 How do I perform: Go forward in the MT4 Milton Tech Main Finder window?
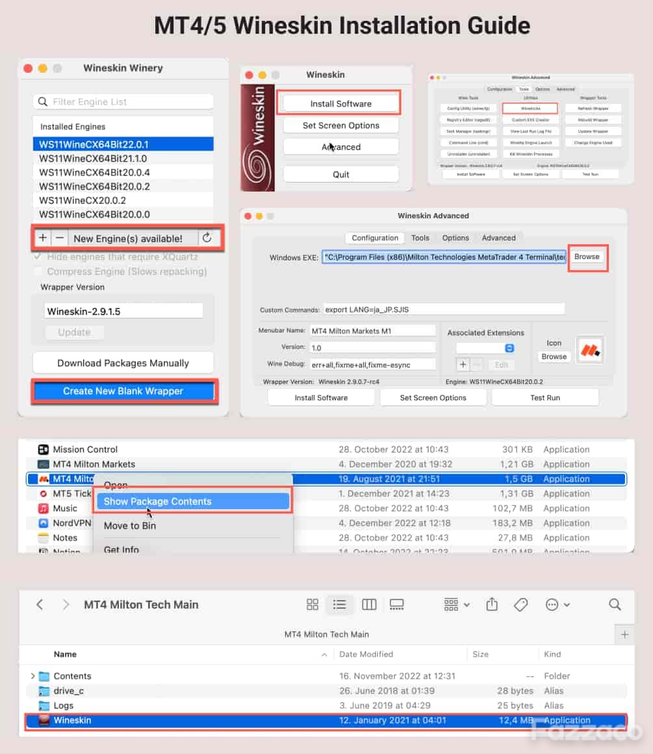[x=66, y=605]
